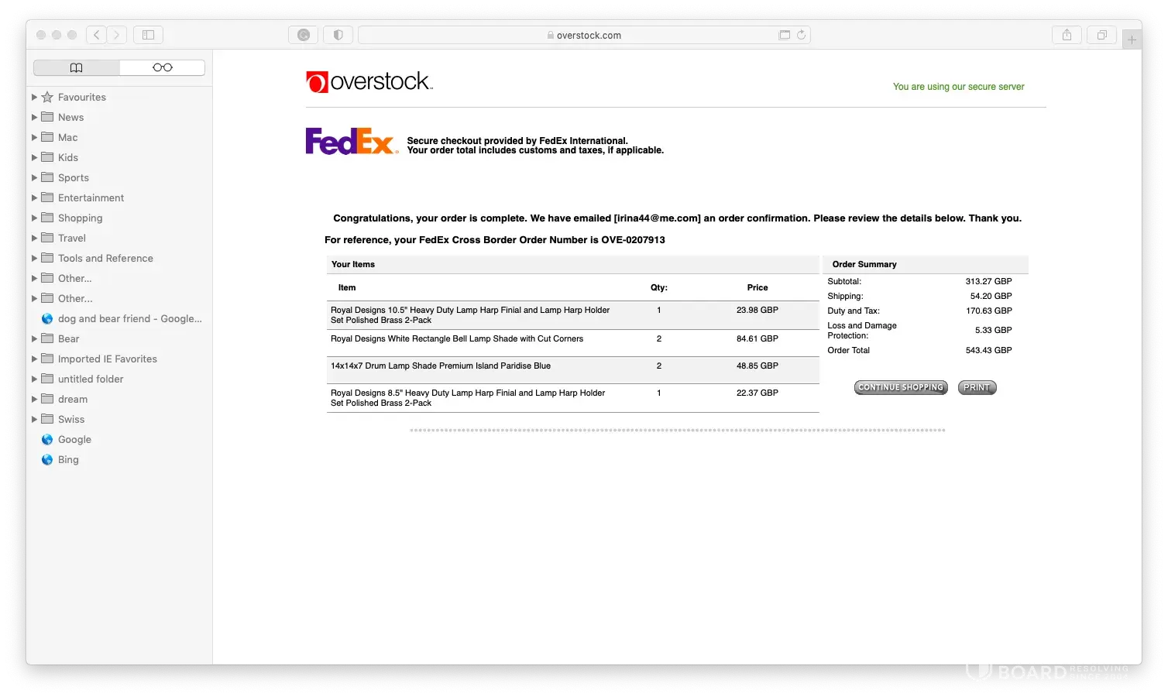Click the globe icon beside dog and bear friend
Image resolution: width=1168 pixels, height=697 pixels.
(x=47, y=318)
